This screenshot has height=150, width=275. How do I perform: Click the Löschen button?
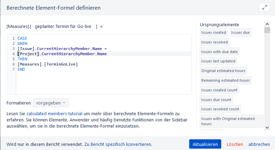click(x=235, y=144)
